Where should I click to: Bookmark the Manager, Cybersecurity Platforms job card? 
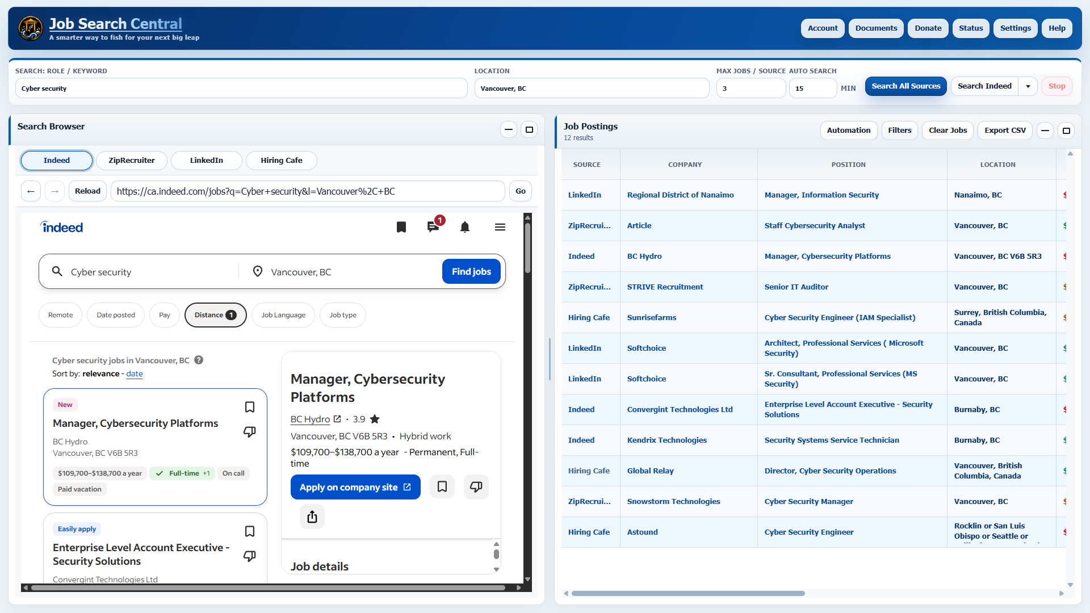(250, 407)
